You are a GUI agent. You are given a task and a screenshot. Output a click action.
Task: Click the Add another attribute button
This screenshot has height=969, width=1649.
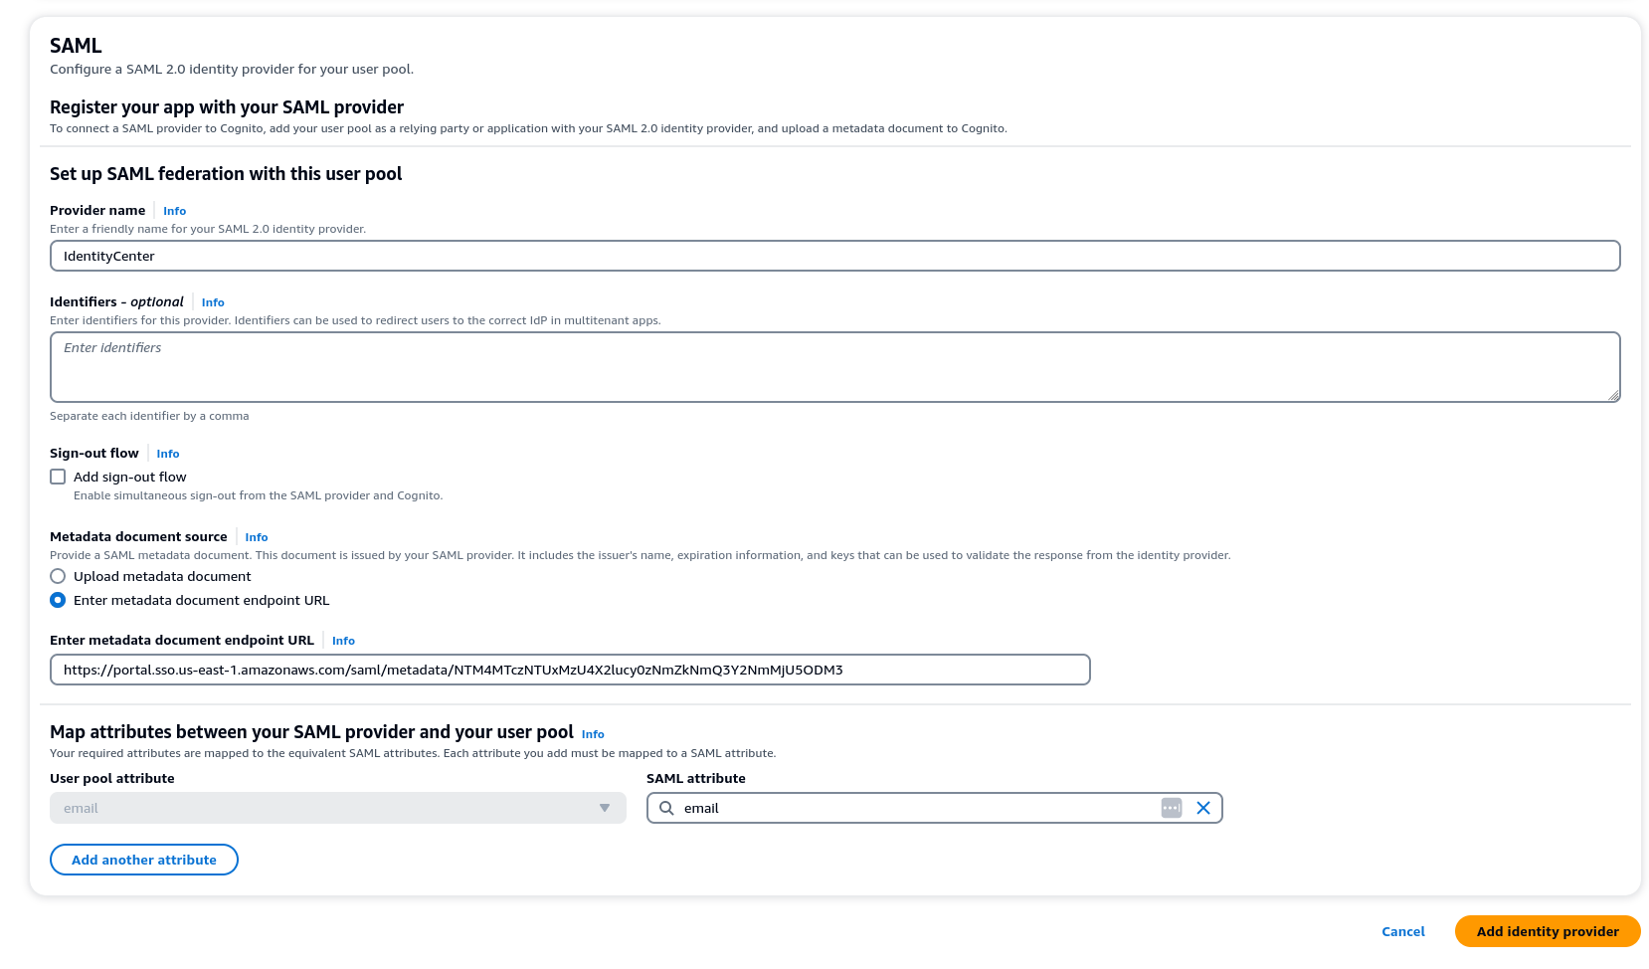coord(143,860)
